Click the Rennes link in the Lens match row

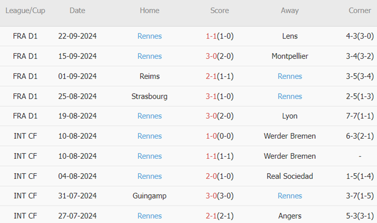click(150, 36)
